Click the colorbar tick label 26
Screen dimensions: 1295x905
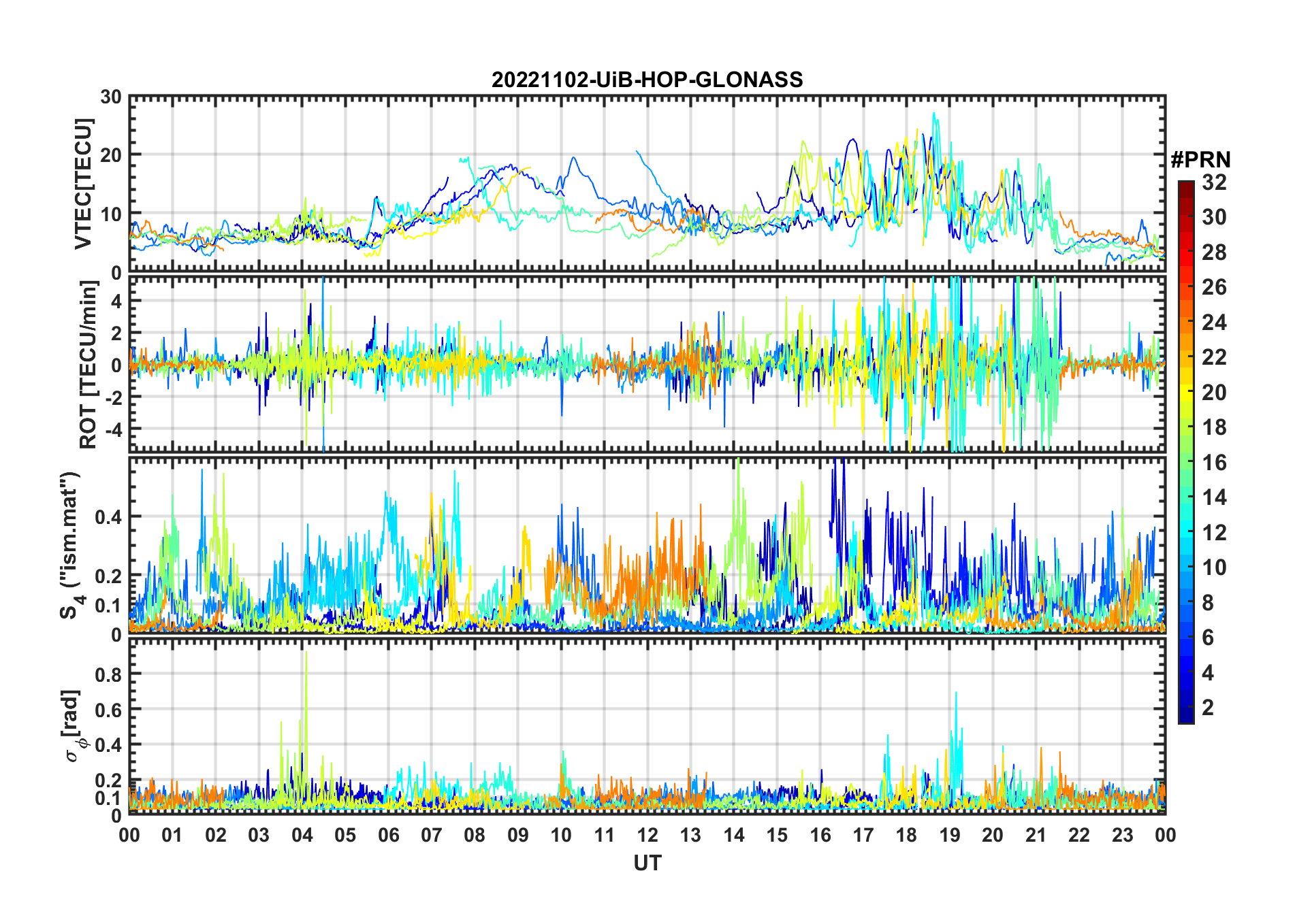click(1214, 287)
